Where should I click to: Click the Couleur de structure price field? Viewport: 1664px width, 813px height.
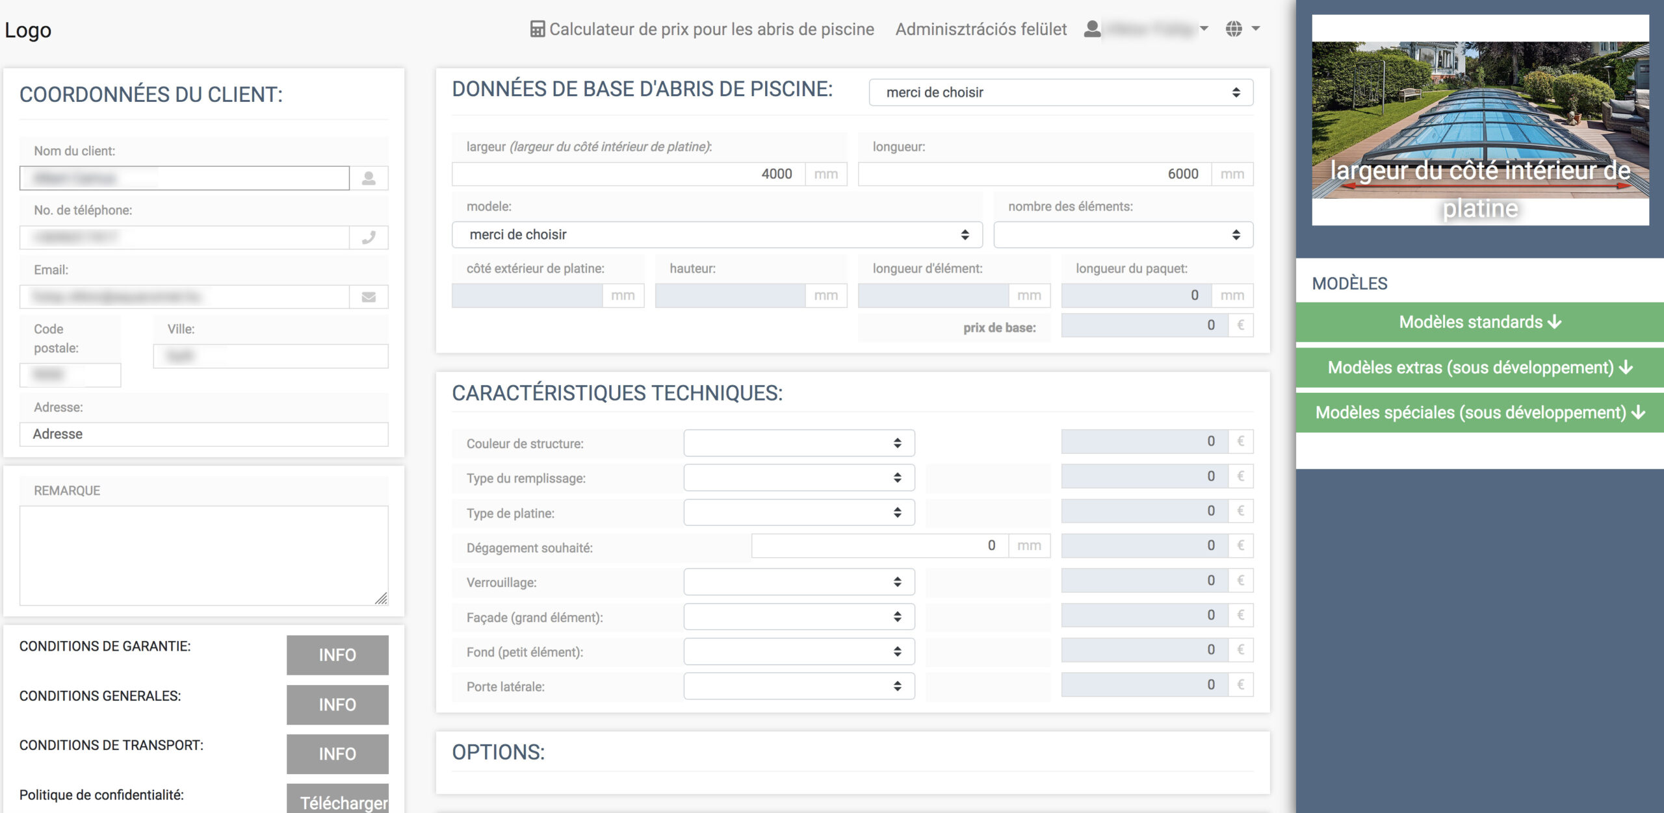coord(1145,442)
